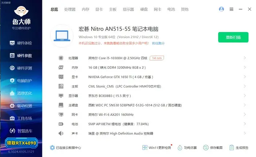Open Win11更新检测 update check
Screen dimensions: 256x157
pos(157,148)
